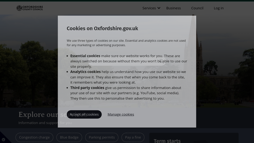254x143 pixels.
Task: Open the Manage cookies link
Action: (x=121, y=114)
